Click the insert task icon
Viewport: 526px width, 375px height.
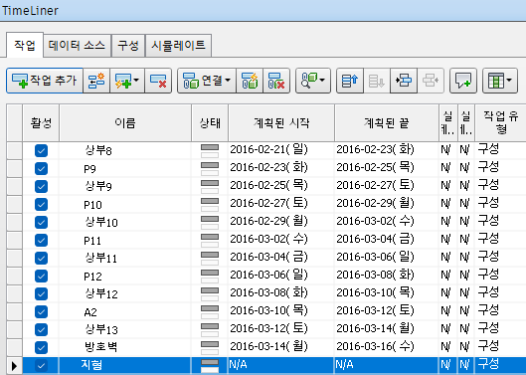tap(96, 81)
